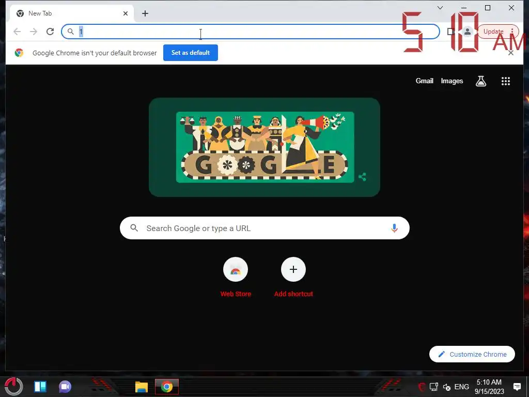
Task: Open the tab search chevron dropdown
Action: [x=440, y=8]
